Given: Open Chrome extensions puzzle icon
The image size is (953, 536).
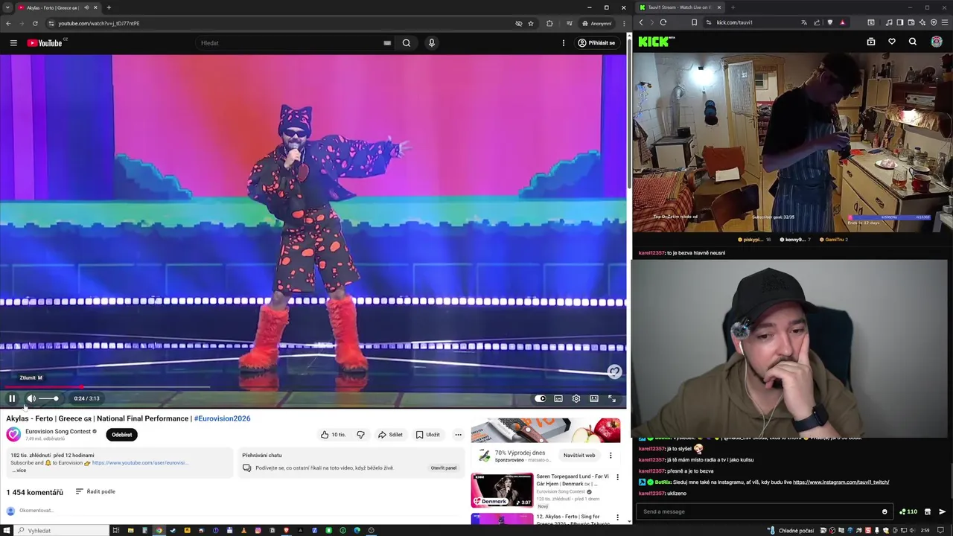Looking at the screenshot, I should [x=549, y=23].
